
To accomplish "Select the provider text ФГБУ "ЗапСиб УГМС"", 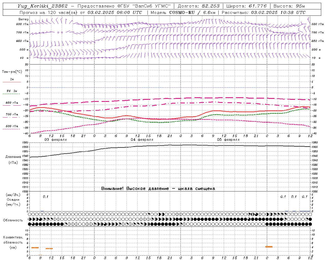I will pos(144,6).
